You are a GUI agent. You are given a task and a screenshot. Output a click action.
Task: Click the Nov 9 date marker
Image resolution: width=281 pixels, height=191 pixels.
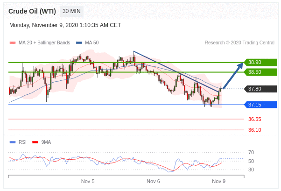(218, 181)
